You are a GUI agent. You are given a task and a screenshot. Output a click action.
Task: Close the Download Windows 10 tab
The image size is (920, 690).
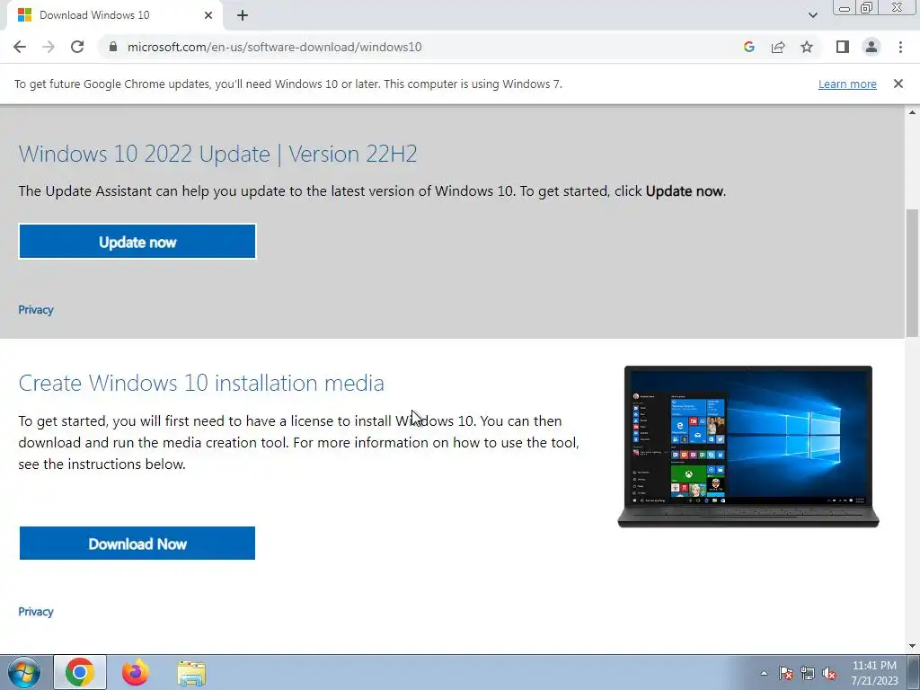pyautogui.click(x=208, y=15)
